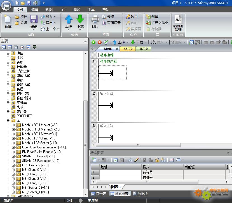Click the 打开 open project button
This screenshot has width=232, height=203.
[21, 17]
